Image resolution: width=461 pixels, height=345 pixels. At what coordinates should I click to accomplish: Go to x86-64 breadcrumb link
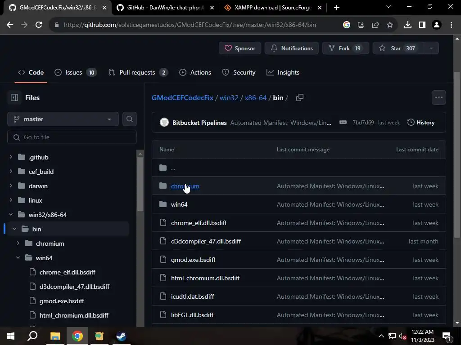pyautogui.click(x=256, y=97)
